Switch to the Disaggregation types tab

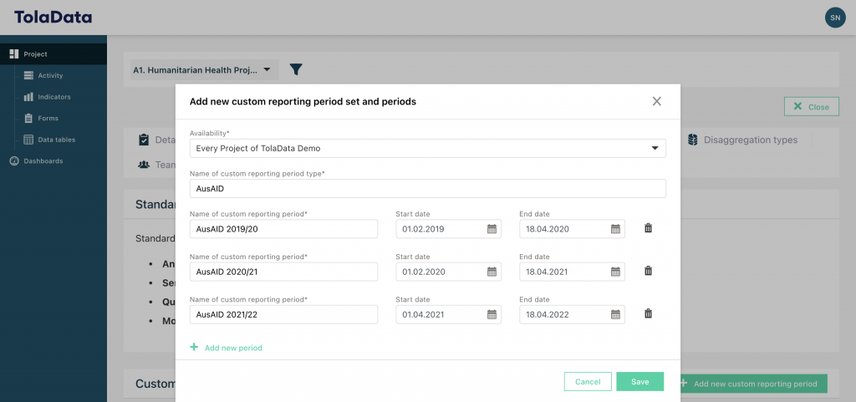pyautogui.click(x=742, y=140)
